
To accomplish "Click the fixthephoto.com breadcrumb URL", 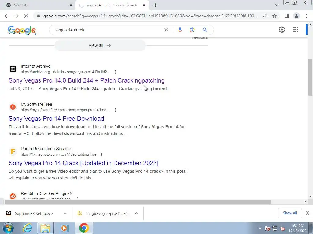I will click(59, 154).
